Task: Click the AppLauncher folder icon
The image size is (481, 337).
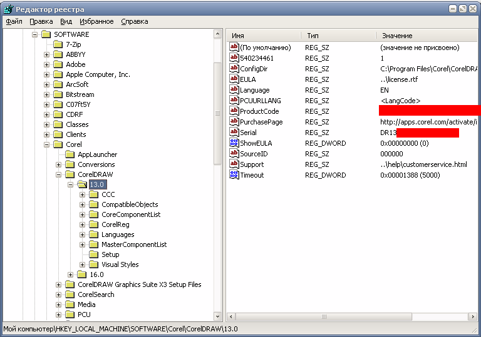Action: [x=70, y=154]
